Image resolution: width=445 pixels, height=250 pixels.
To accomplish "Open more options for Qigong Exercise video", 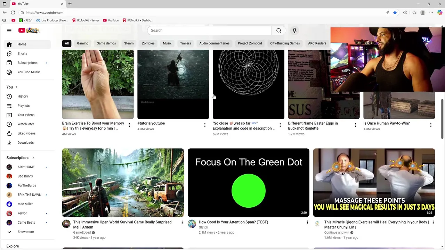I will click(433, 222).
